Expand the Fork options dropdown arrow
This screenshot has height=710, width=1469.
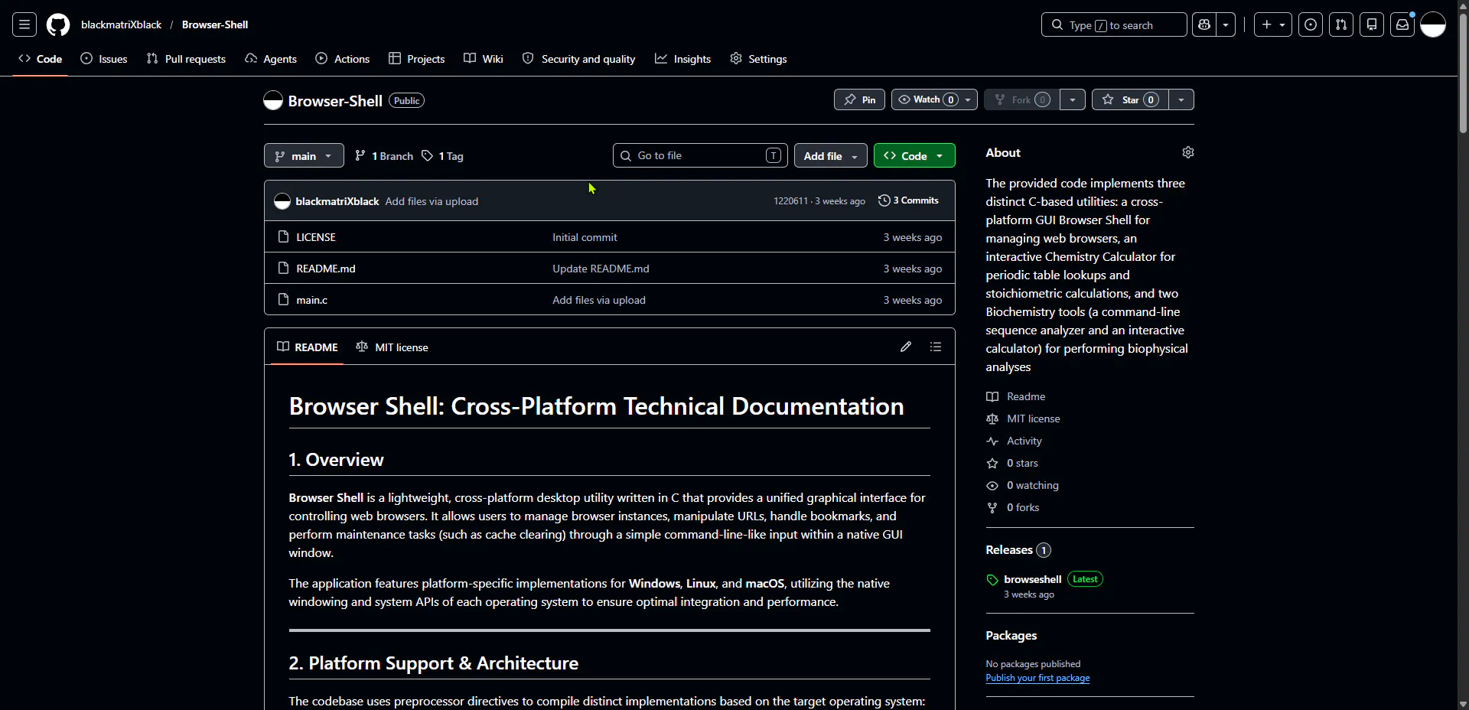tap(1073, 99)
